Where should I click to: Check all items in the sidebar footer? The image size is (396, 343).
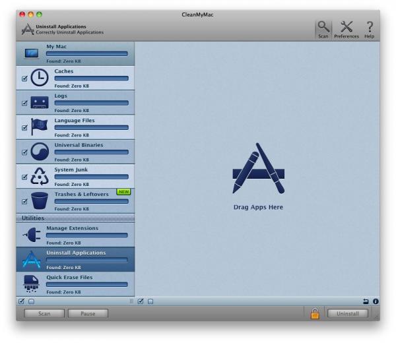click(22, 301)
